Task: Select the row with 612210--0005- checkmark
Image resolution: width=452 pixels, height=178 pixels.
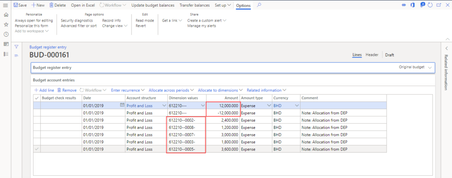Action: [36, 149]
